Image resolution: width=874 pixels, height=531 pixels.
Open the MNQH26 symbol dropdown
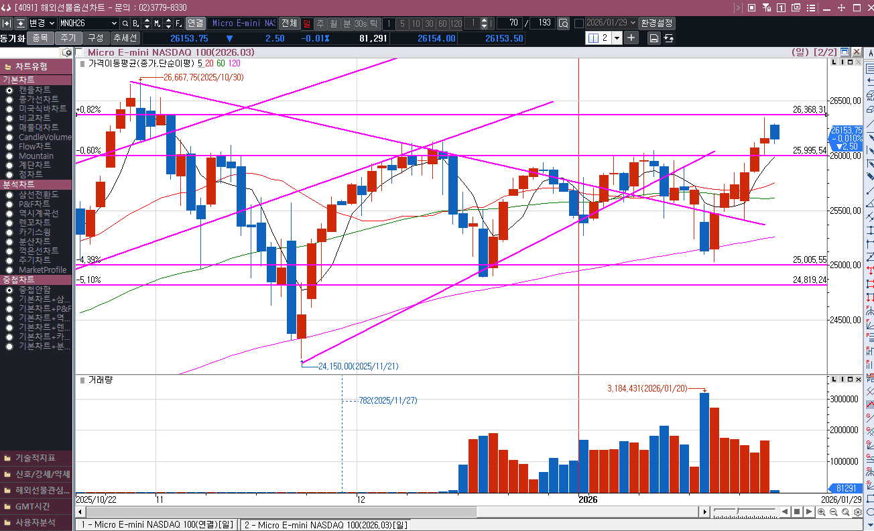(114, 23)
